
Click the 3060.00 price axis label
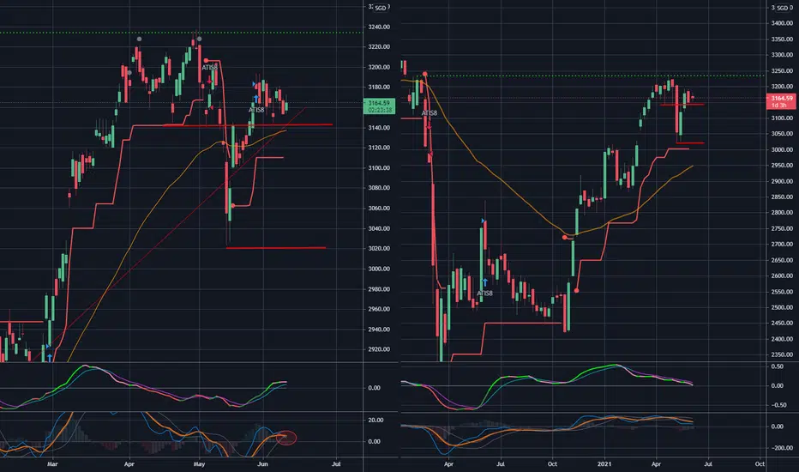379,209
